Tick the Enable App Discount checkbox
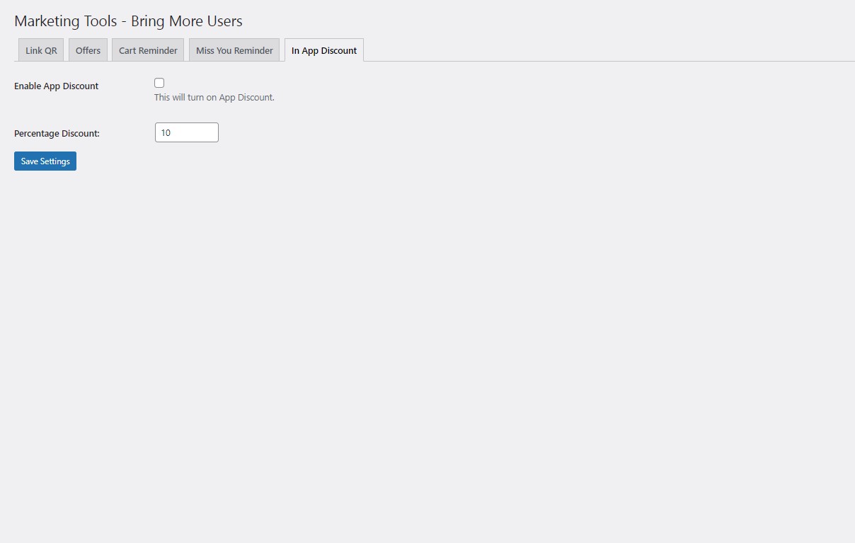The image size is (855, 543). [x=159, y=83]
